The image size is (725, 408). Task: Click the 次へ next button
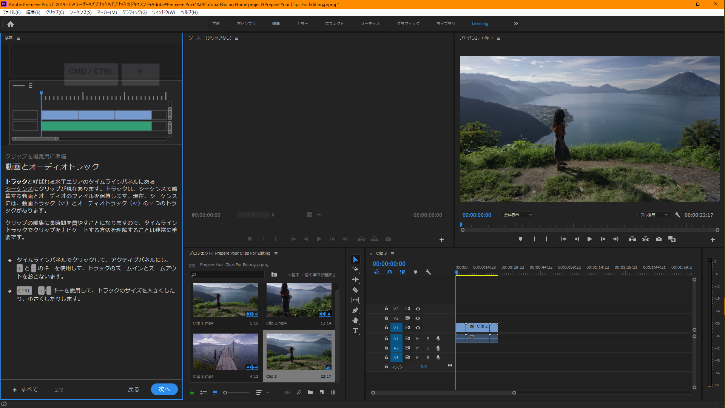click(x=164, y=389)
